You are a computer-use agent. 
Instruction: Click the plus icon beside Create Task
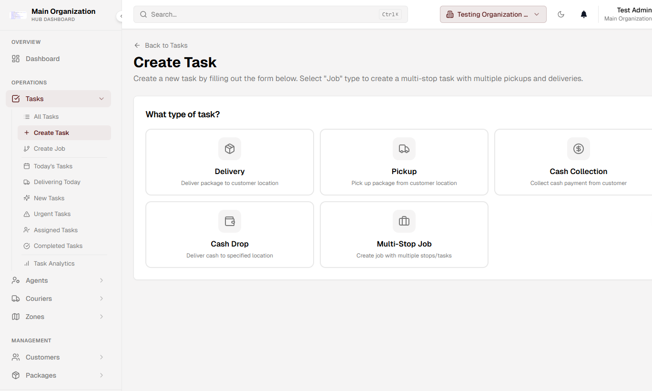coord(27,133)
